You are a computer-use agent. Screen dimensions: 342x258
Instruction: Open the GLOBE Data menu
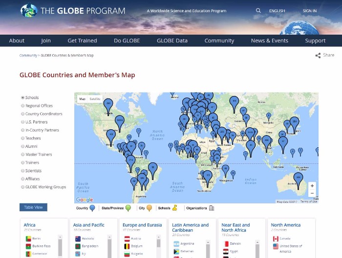[x=172, y=40]
